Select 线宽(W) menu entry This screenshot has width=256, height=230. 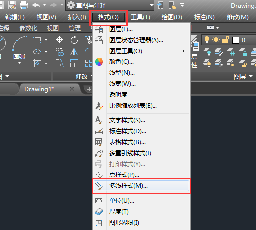pyautogui.click(x=141, y=84)
